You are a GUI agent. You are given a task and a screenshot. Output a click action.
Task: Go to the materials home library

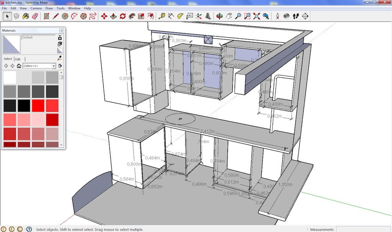pos(19,66)
